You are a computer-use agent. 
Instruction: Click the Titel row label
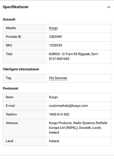point(9,54)
